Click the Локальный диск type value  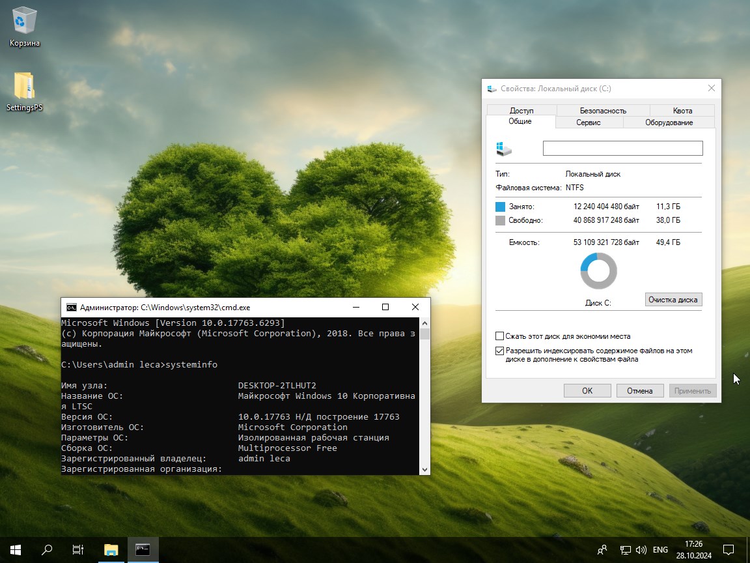pyautogui.click(x=592, y=174)
